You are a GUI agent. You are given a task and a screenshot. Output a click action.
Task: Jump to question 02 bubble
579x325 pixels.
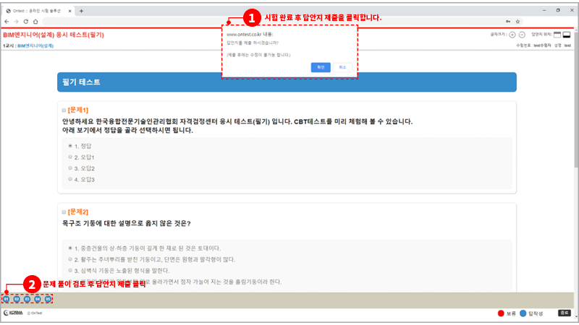[17, 299]
